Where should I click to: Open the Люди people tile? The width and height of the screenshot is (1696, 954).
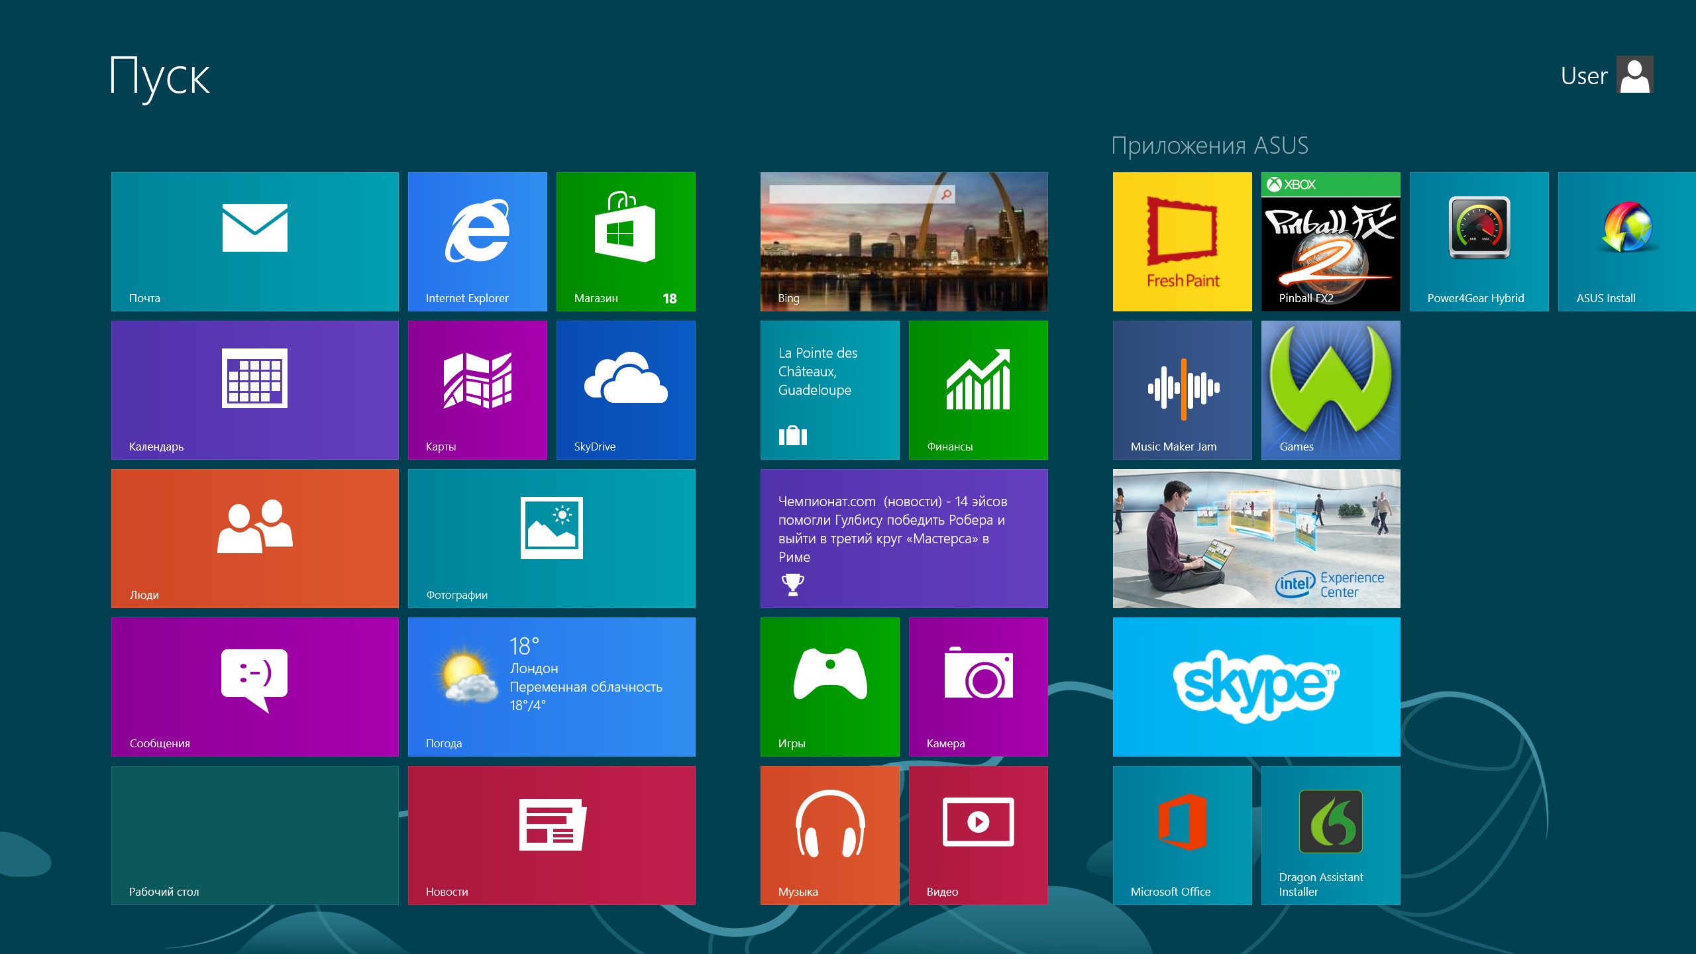[x=254, y=538]
